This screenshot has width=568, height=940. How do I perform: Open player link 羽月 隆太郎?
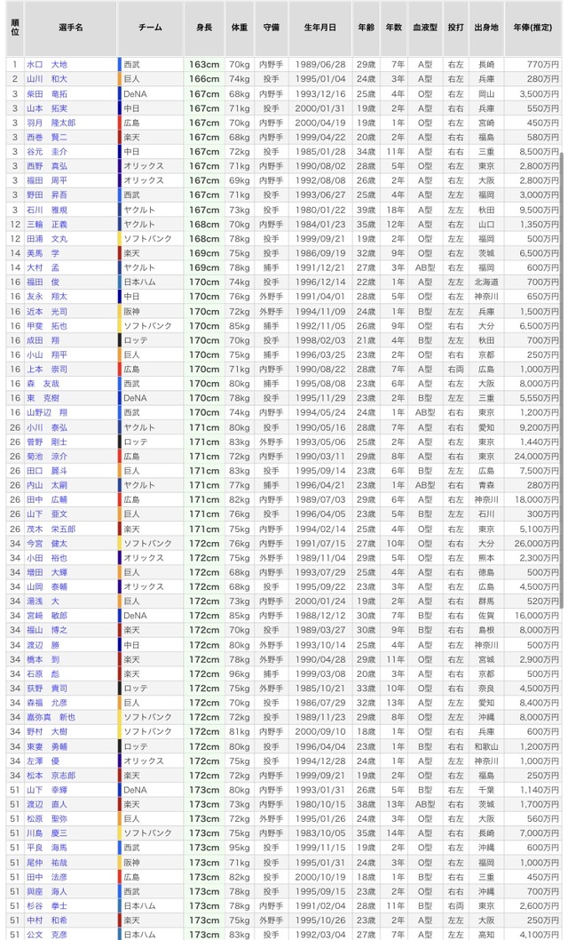coord(51,123)
